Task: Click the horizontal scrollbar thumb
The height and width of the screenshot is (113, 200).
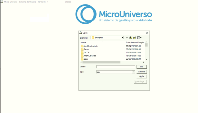Action: point(101,62)
